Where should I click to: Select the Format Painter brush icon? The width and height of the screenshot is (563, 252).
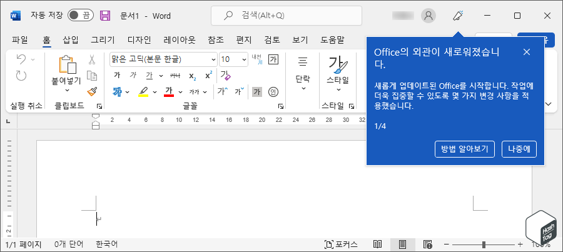[x=93, y=91]
